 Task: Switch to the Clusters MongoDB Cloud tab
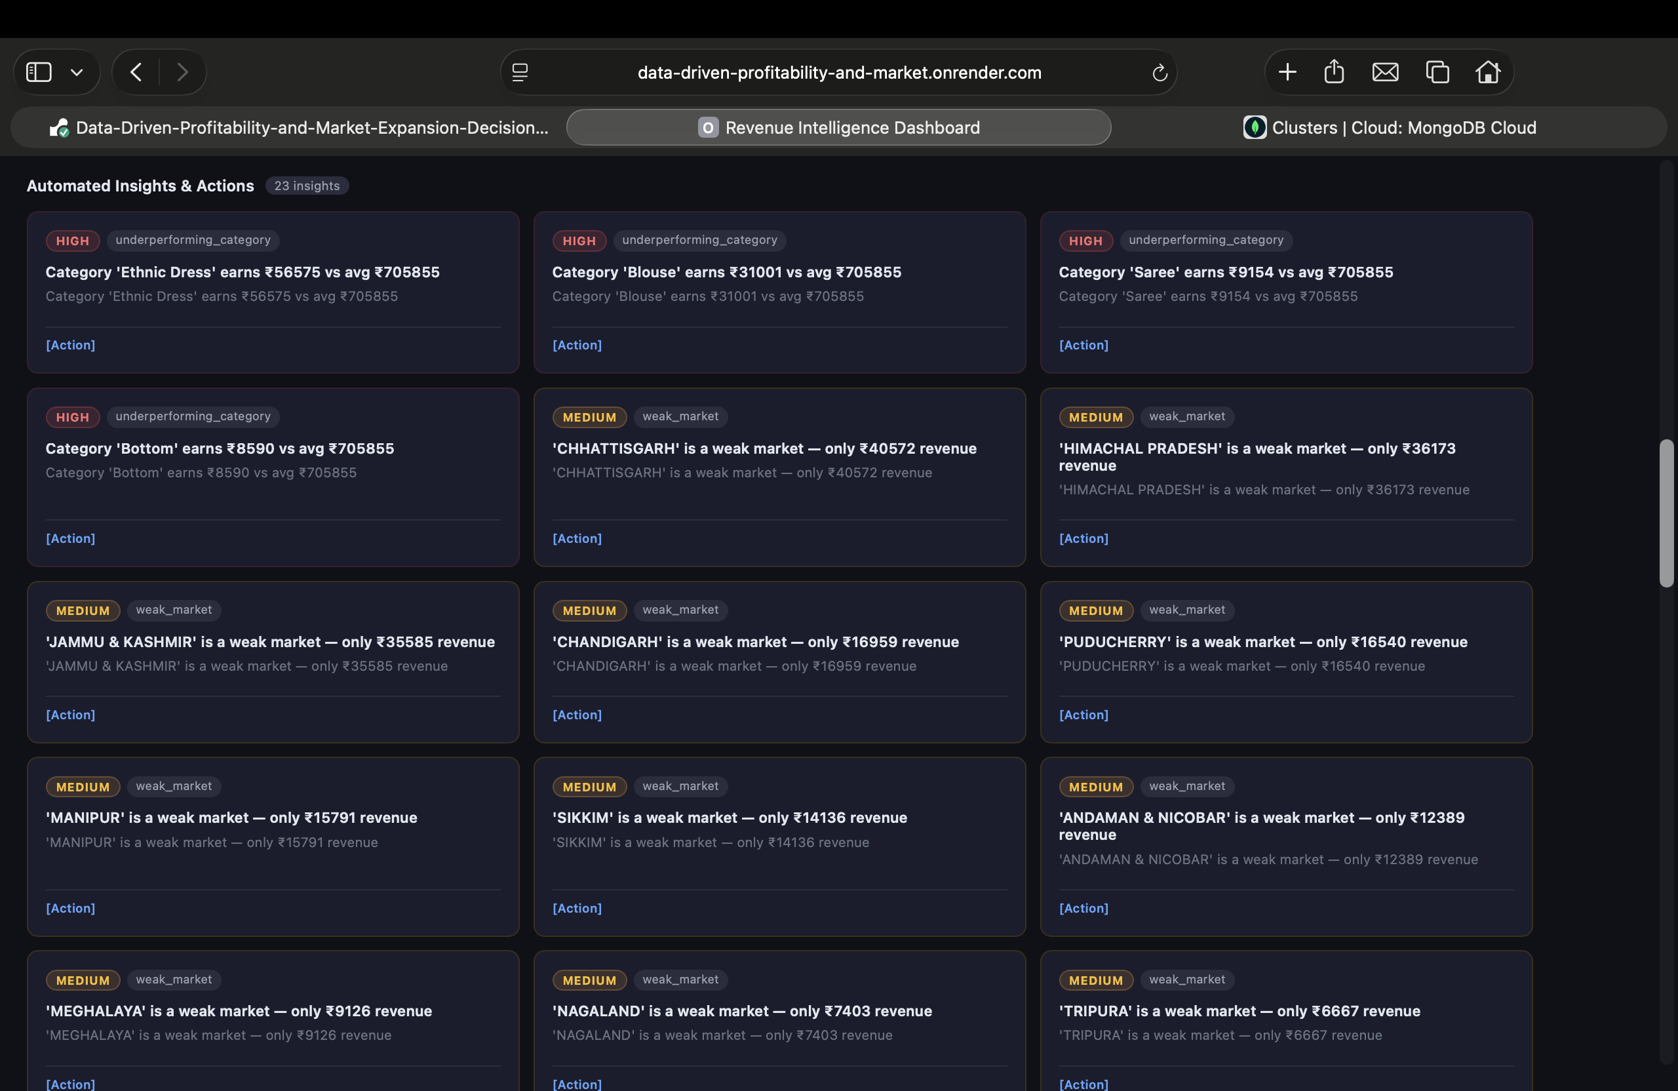point(1389,128)
